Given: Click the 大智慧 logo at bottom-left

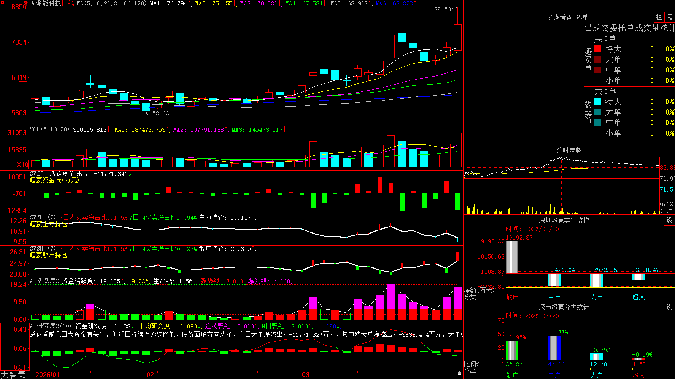Looking at the screenshot, I should point(13,374).
